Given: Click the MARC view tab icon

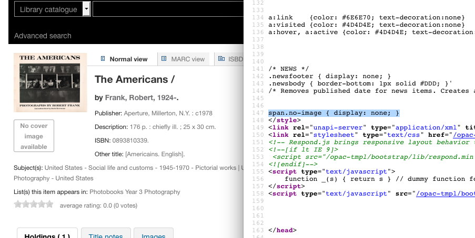Looking at the screenshot, I should (x=164, y=59).
